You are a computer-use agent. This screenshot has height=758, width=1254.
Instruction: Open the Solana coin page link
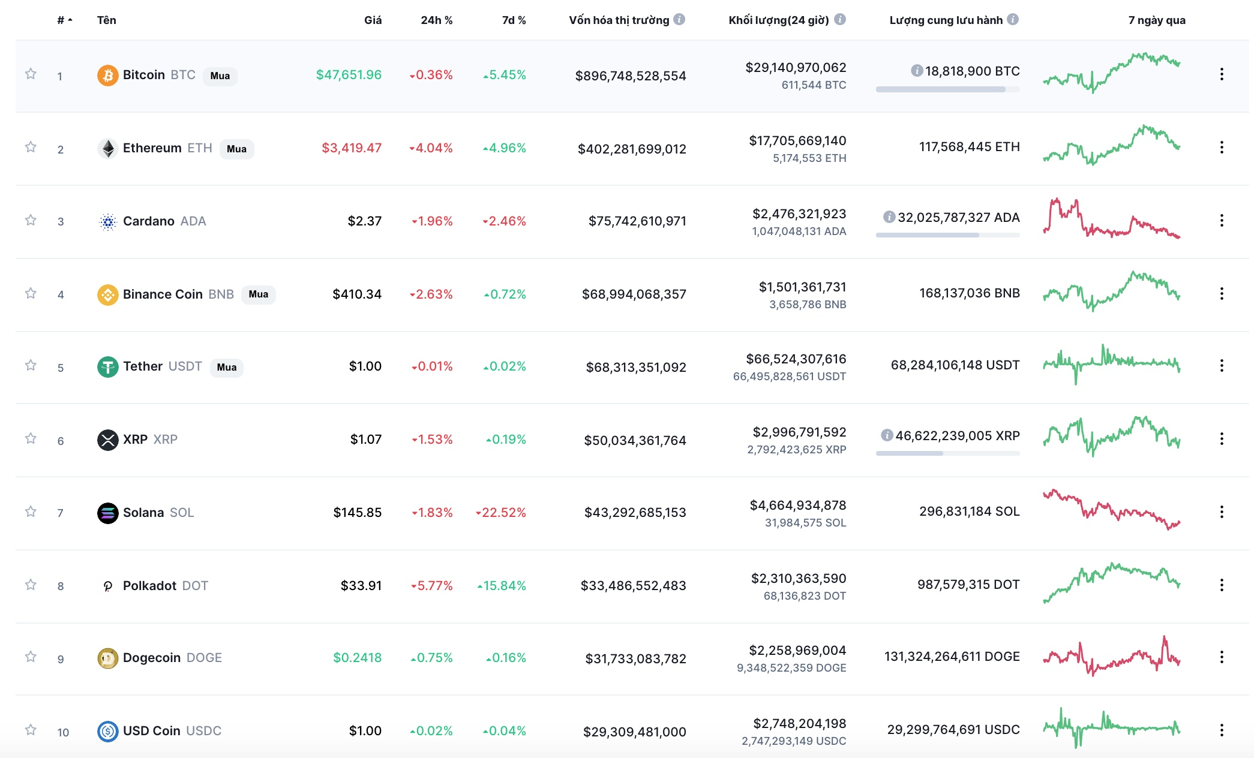coord(158,513)
